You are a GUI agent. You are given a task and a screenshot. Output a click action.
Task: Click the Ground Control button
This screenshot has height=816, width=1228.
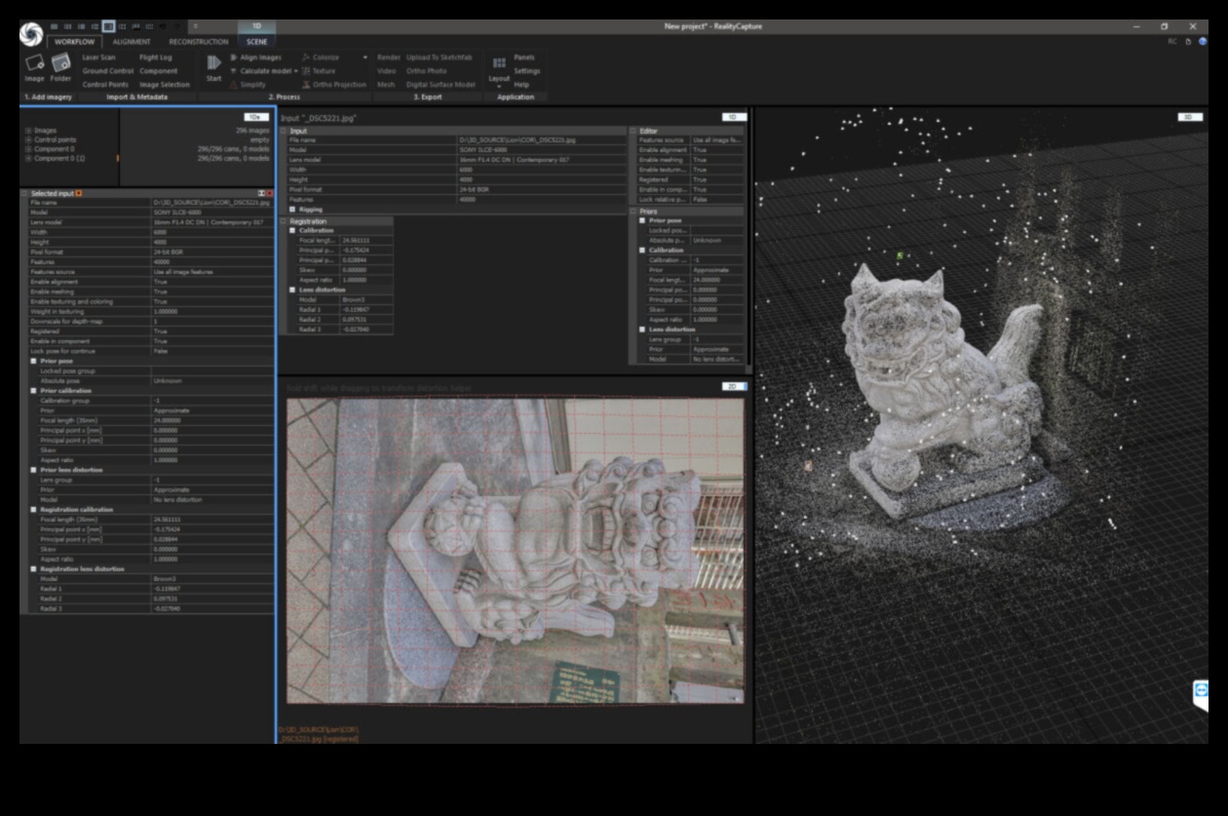click(108, 71)
